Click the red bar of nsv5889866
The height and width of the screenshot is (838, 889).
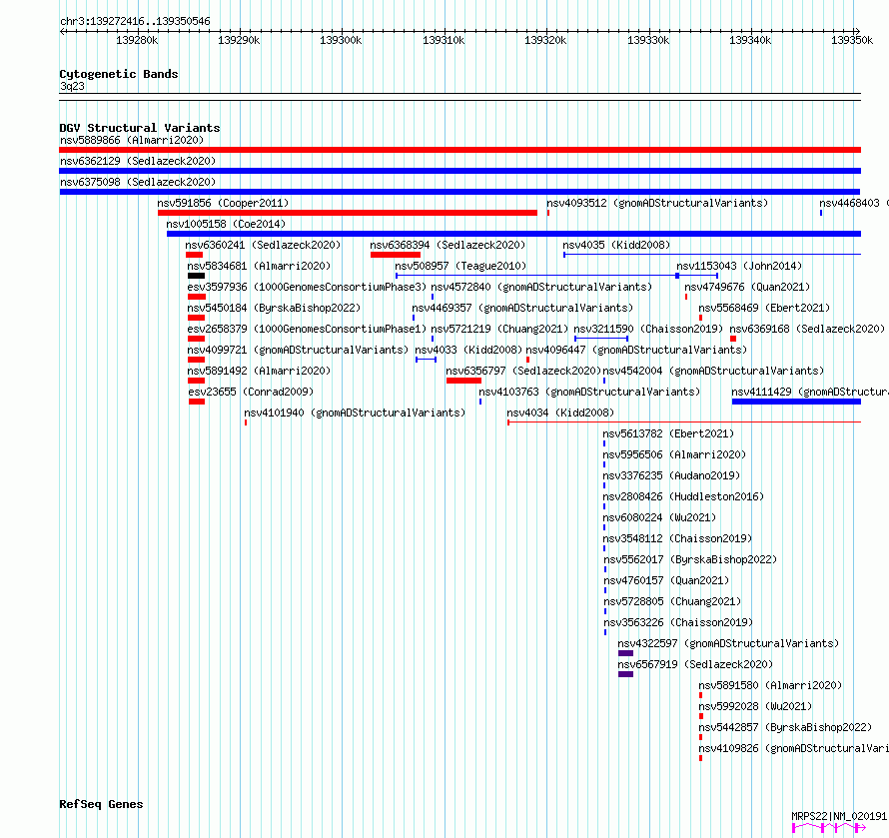[459, 150]
